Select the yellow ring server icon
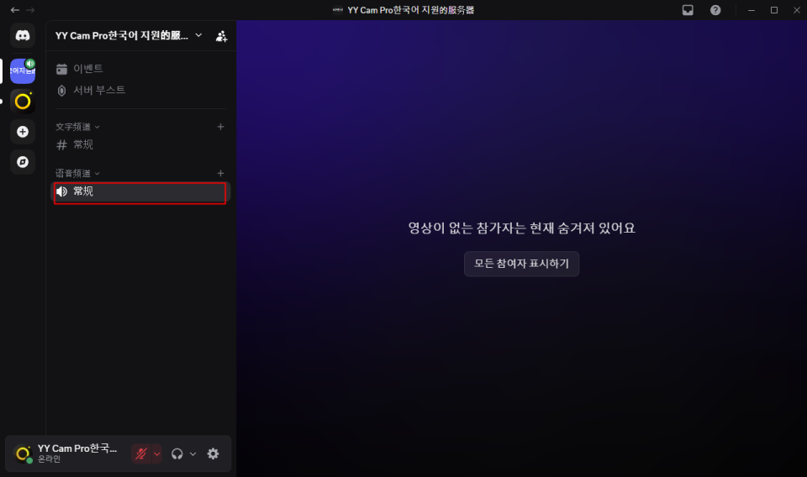 [x=23, y=102]
